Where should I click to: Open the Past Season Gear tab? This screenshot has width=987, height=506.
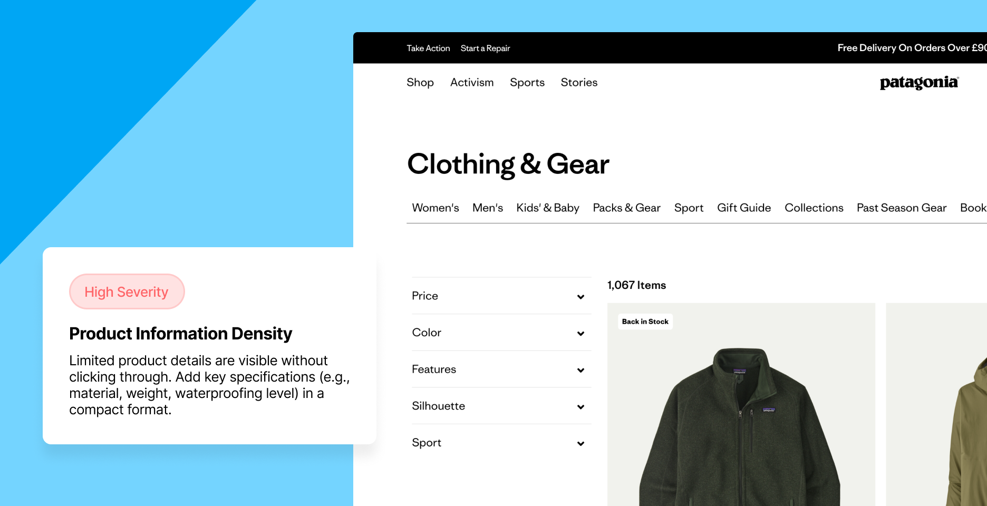coord(902,208)
